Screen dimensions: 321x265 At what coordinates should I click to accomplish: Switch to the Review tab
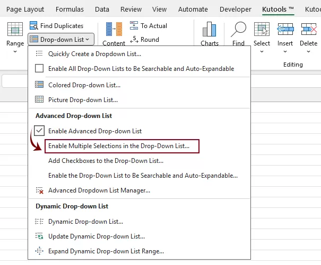tap(131, 9)
